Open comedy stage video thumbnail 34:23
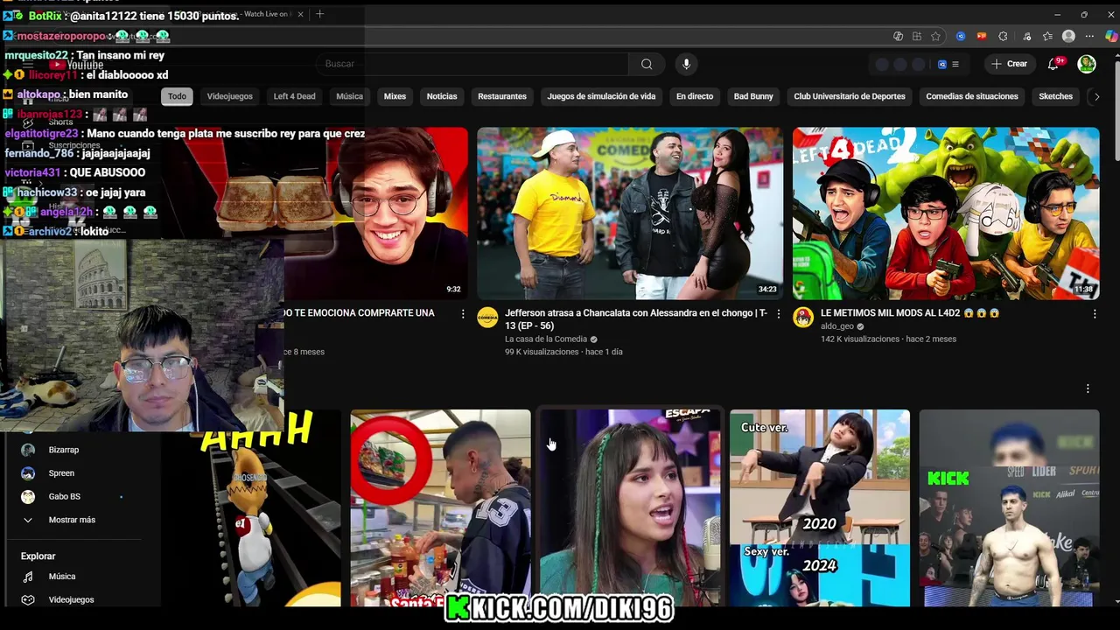 [x=630, y=213]
